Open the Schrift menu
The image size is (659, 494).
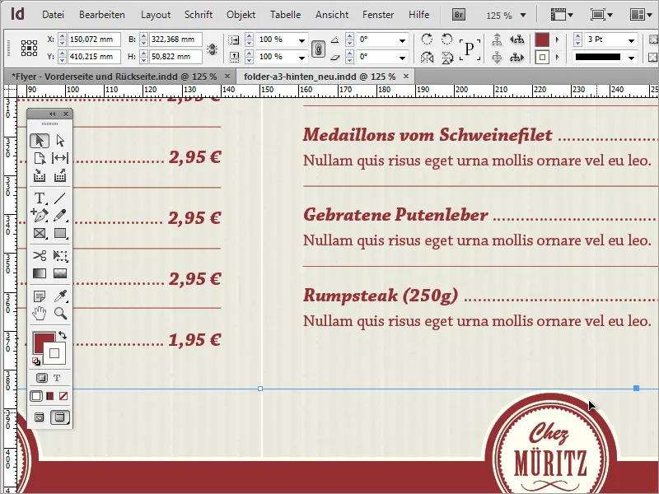(x=199, y=15)
